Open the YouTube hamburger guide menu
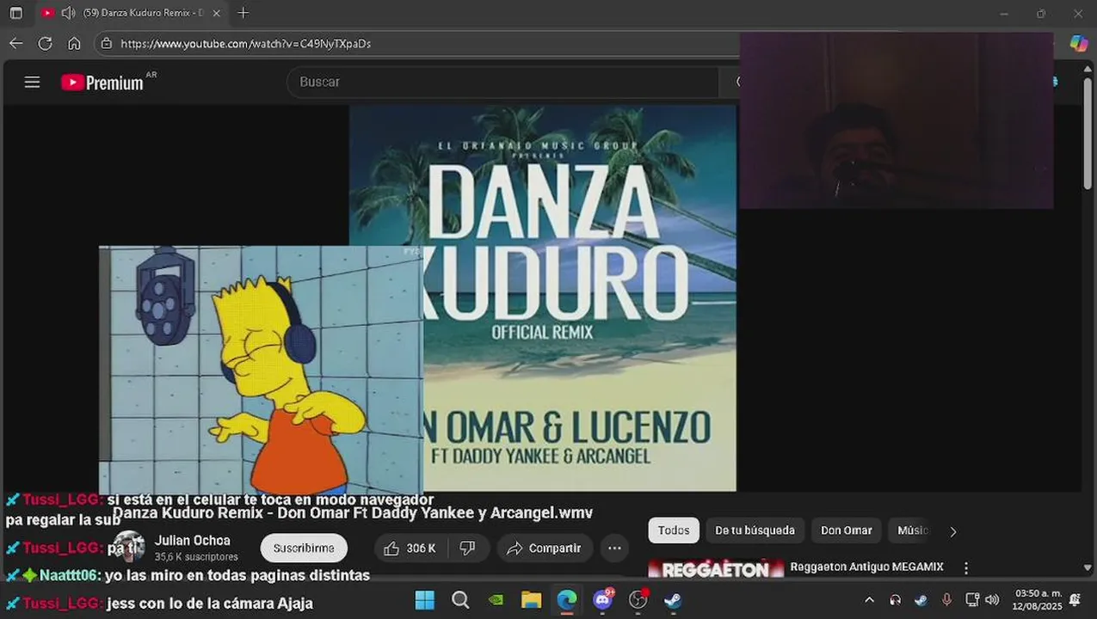This screenshot has height=619, width=1097. click(x=32, y=83)
